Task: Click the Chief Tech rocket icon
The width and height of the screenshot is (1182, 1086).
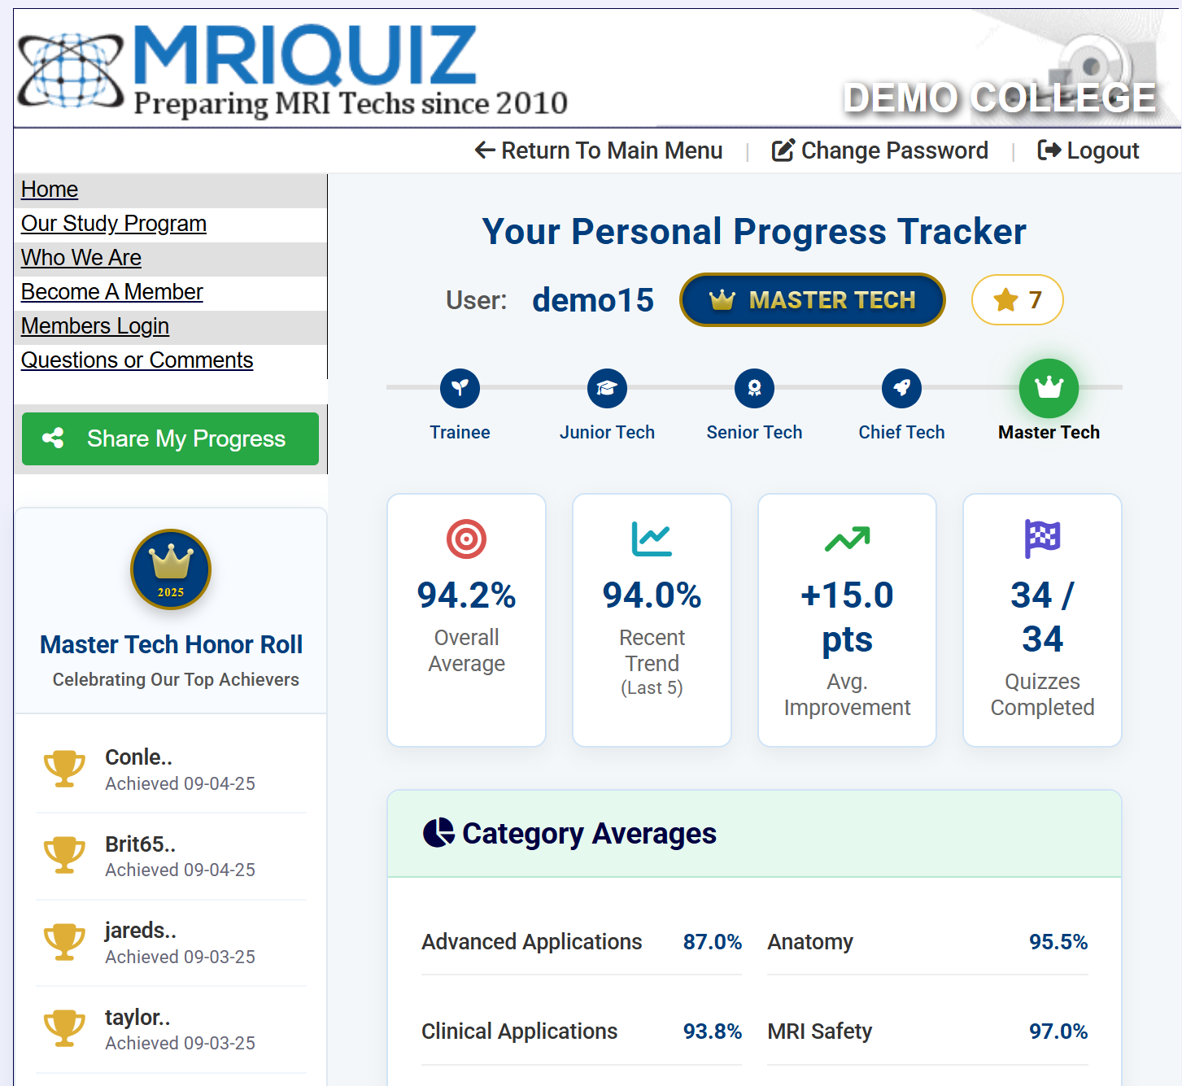Action: (901, 388)
